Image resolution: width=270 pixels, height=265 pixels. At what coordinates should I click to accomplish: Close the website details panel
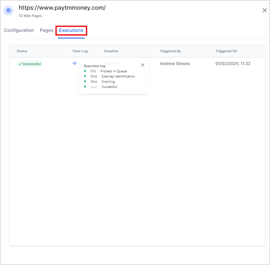(x=264, y=10)
